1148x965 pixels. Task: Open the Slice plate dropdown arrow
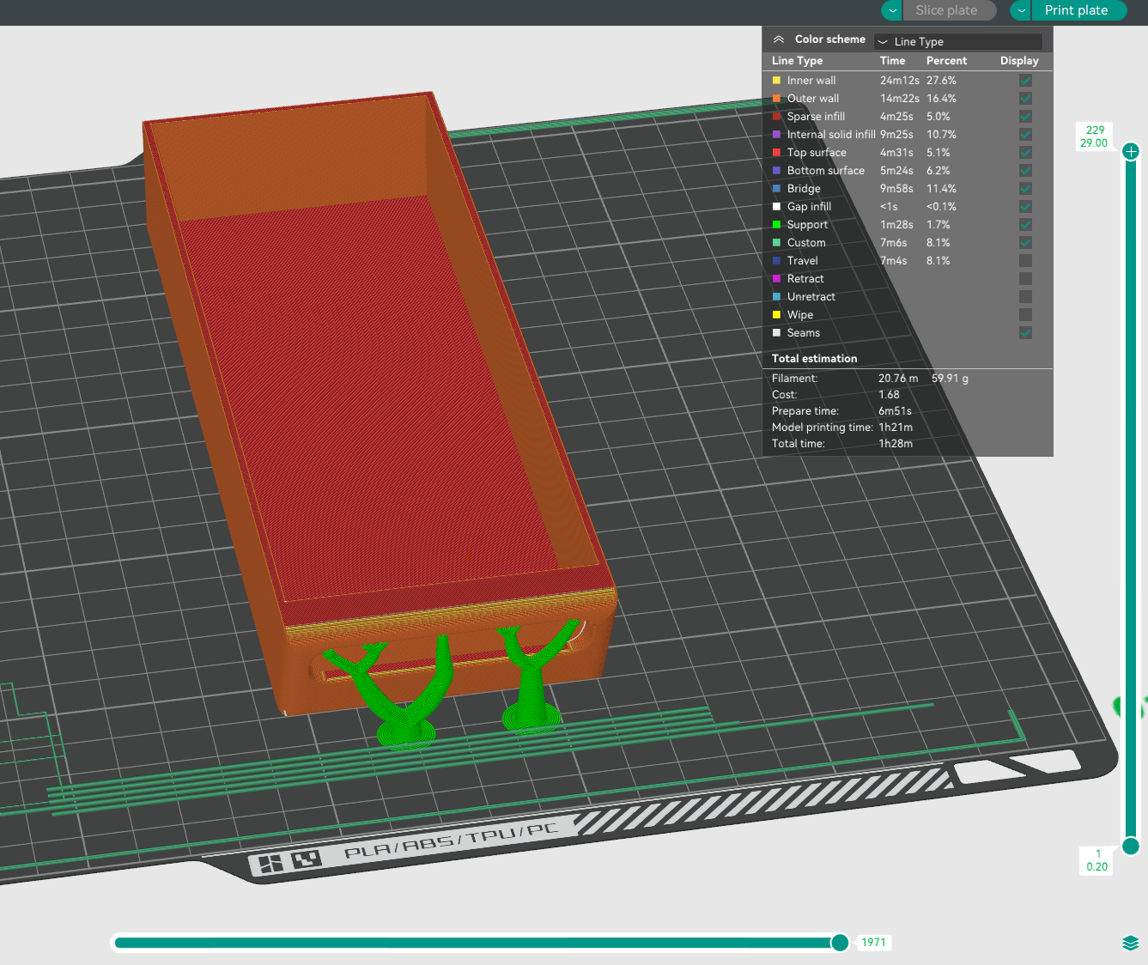892,10
